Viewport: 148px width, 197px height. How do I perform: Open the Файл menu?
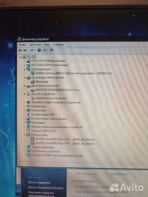(23, 45)
